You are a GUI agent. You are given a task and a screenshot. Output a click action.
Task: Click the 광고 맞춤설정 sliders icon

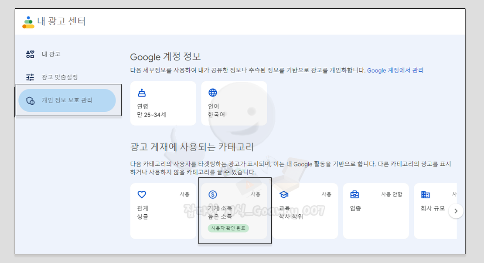coord(30,77)
